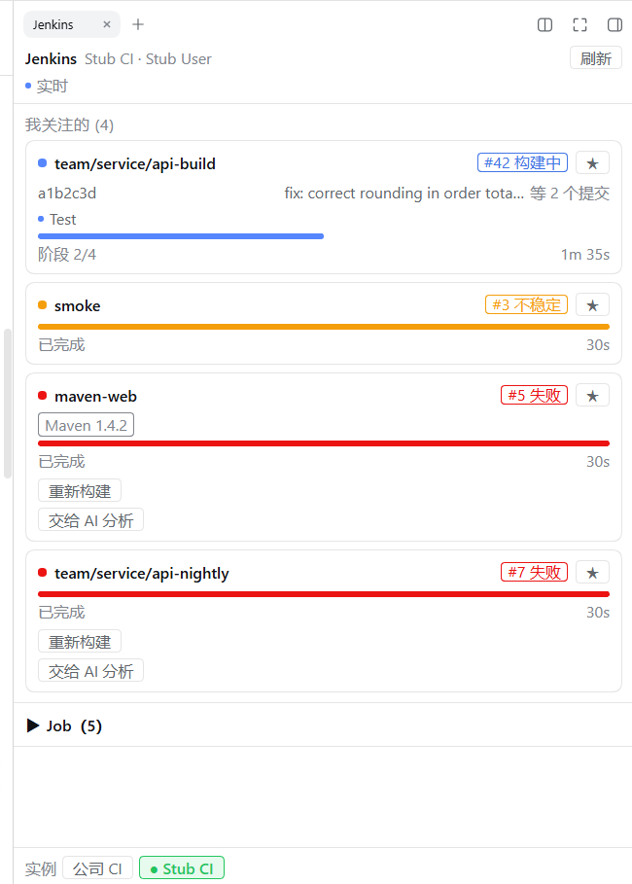Open the #5 失败 build badge
632x884 pixels.
tap(535, 395)
